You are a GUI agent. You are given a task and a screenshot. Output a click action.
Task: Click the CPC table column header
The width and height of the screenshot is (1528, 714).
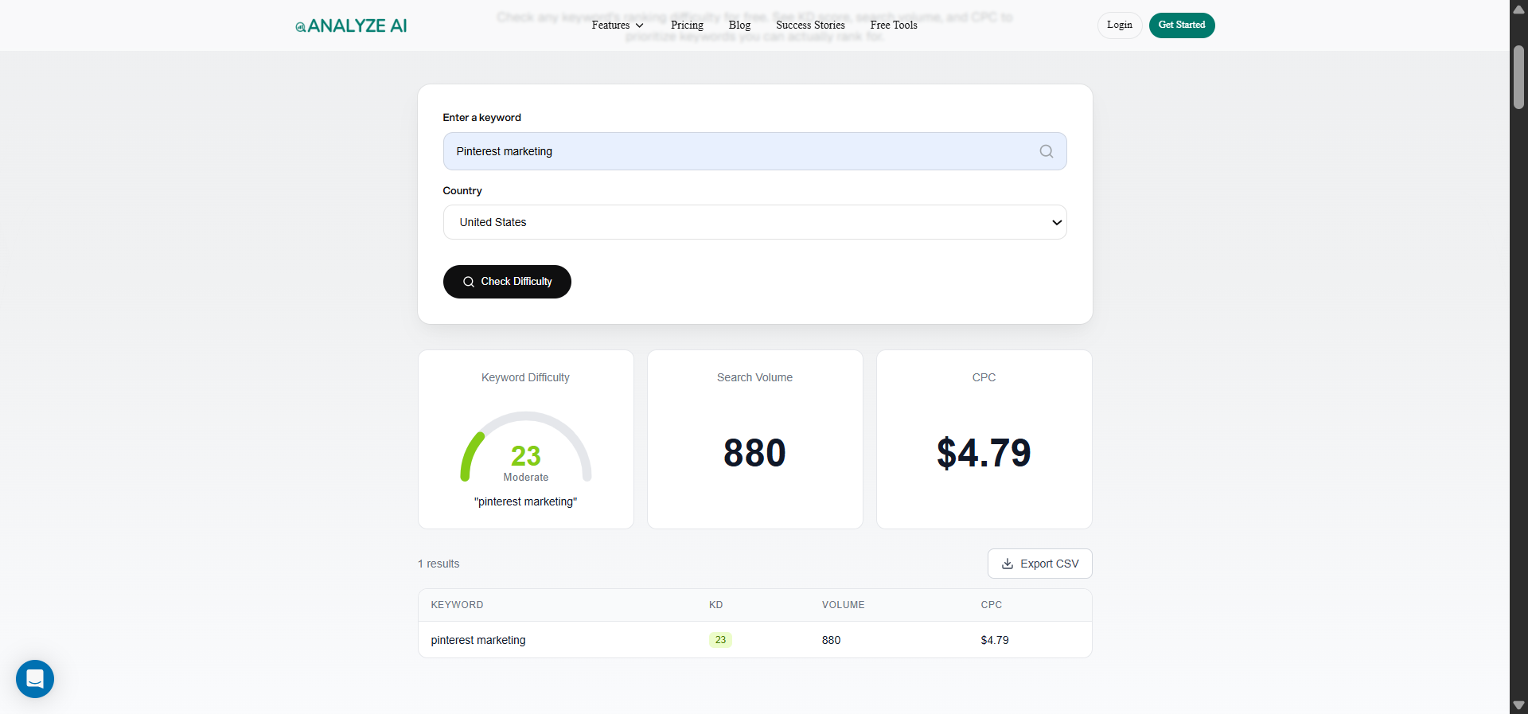click(991, 605)
